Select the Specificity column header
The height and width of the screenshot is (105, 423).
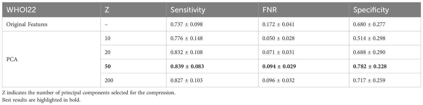371,10
